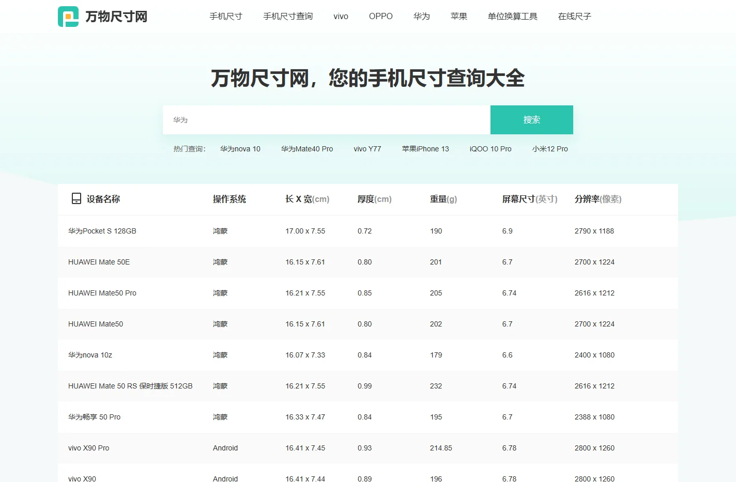Viewport: 736px width, 482px height.
Task: Click screen size 6.9
Action: pyautogui.click(x=508, y=231)
